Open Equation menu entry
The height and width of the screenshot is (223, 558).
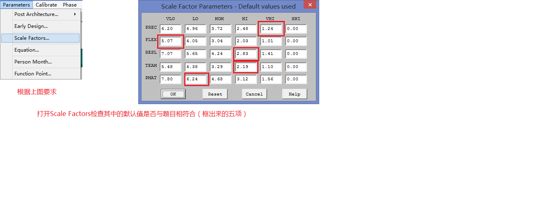[x=41, y=50]
